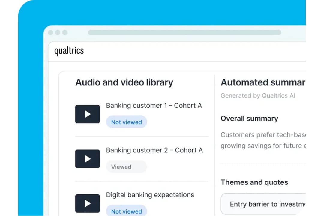Click the Overall summary heading
The height and width of the screenshot is (216, 324).
[249, 118]
